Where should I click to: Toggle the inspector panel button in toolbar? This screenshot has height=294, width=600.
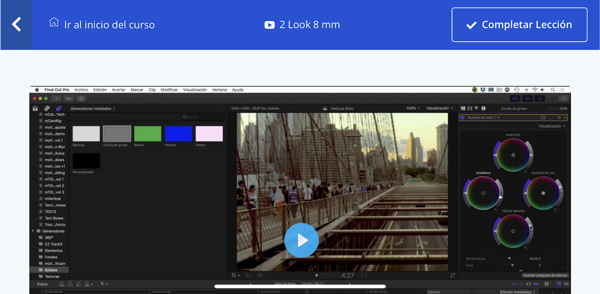tap(540, 98)
